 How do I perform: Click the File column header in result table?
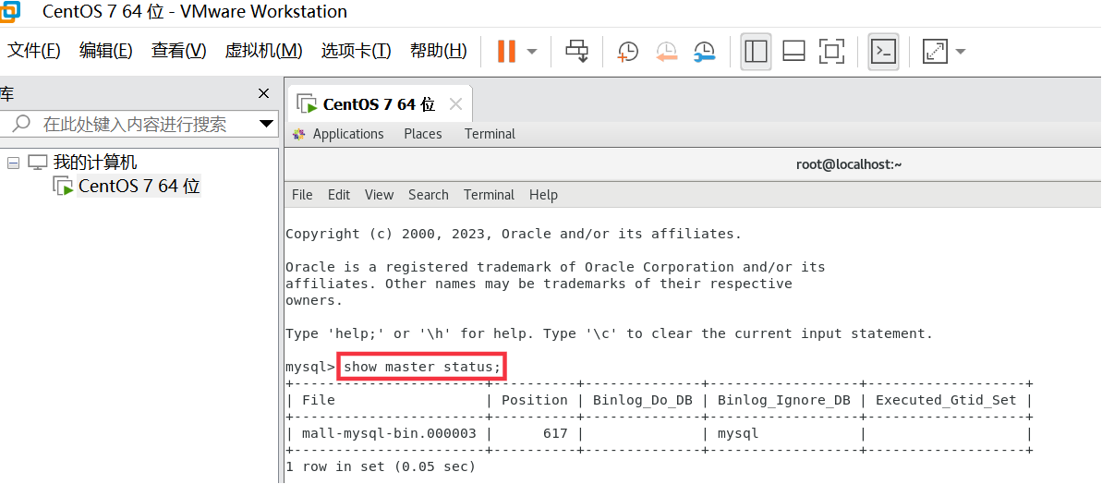click(x=319, y=400)
